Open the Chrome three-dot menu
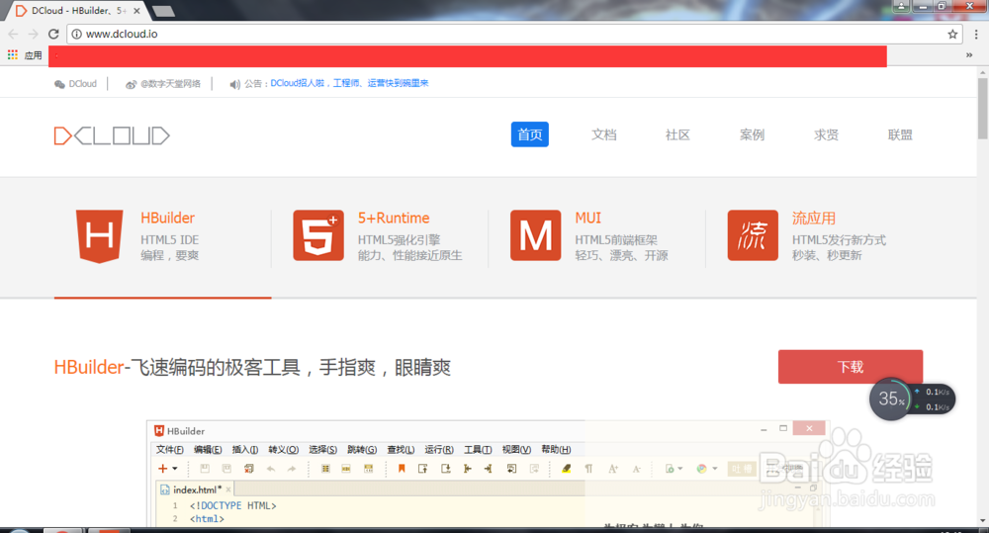Viewport: 989px width, 533px height. pos(976,34)
